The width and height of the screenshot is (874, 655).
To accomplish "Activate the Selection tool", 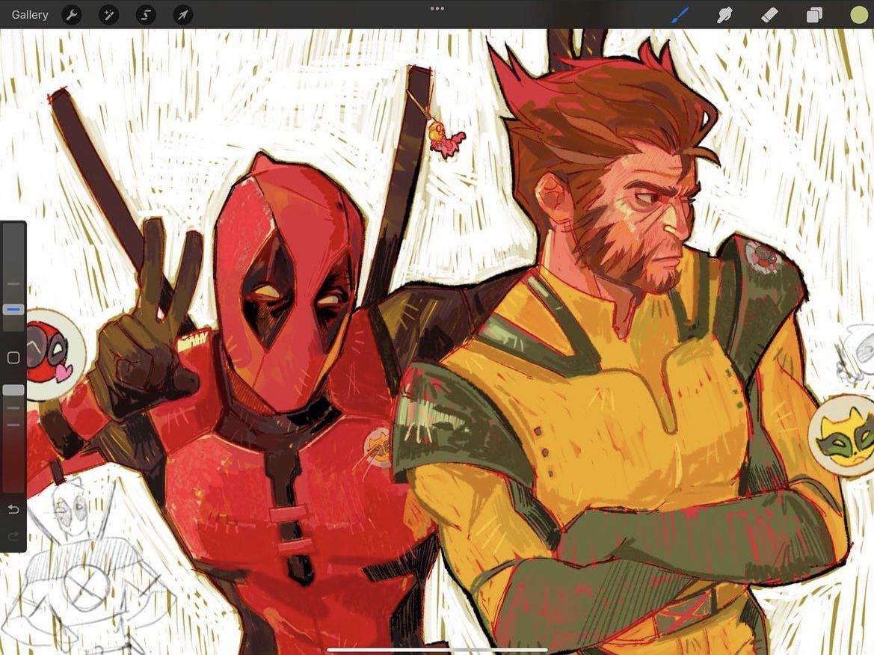I will pos(146,15).
